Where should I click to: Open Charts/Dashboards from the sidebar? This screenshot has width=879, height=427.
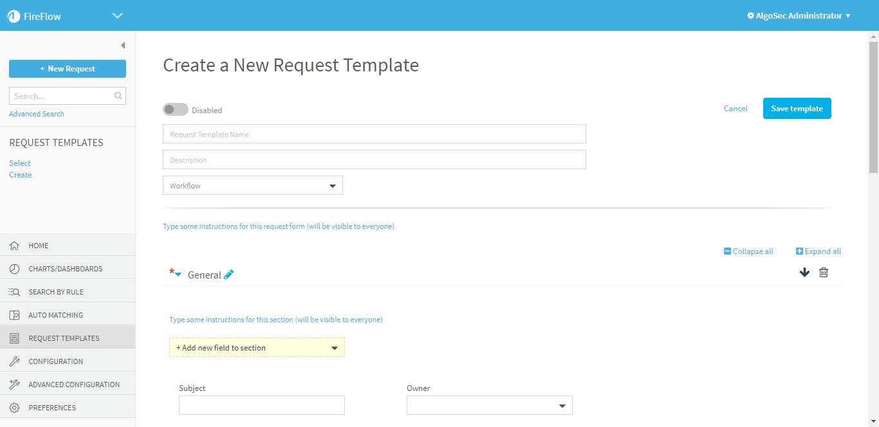click(x=65, y=269)
